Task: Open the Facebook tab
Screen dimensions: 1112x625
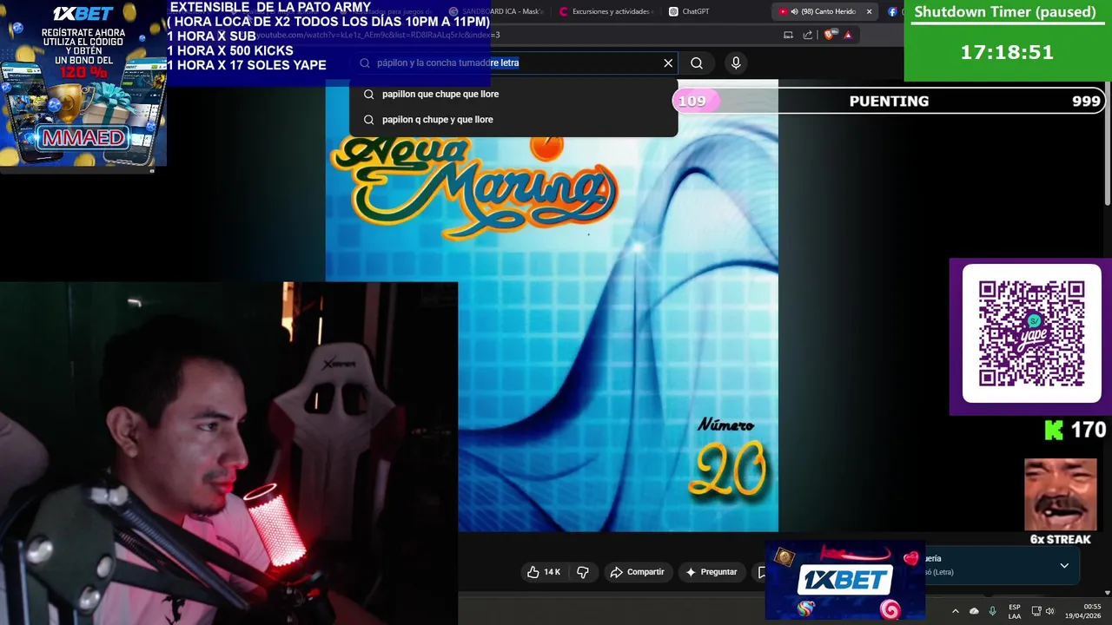Action: [892, 11]
